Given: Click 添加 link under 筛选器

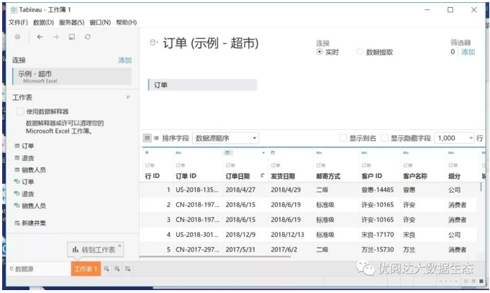Looking at the screenshot, I should tap(468, 52).
